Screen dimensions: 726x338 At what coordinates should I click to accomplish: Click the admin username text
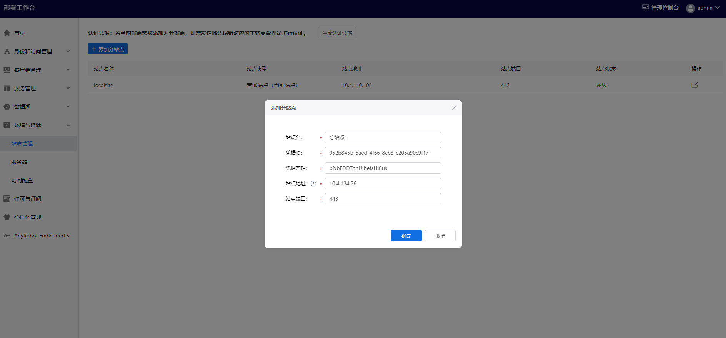[705, 8]
